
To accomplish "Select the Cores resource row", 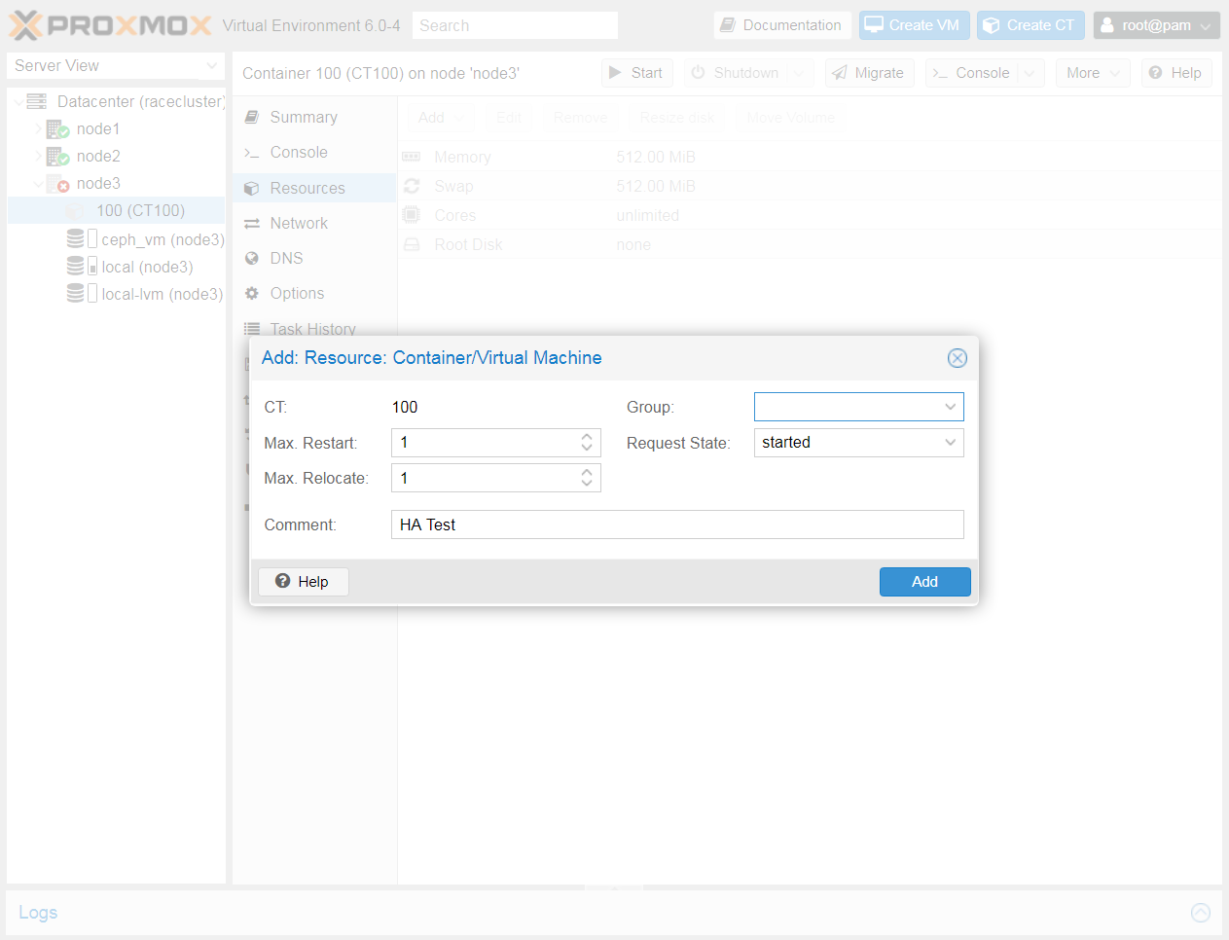I will (810, 215).
